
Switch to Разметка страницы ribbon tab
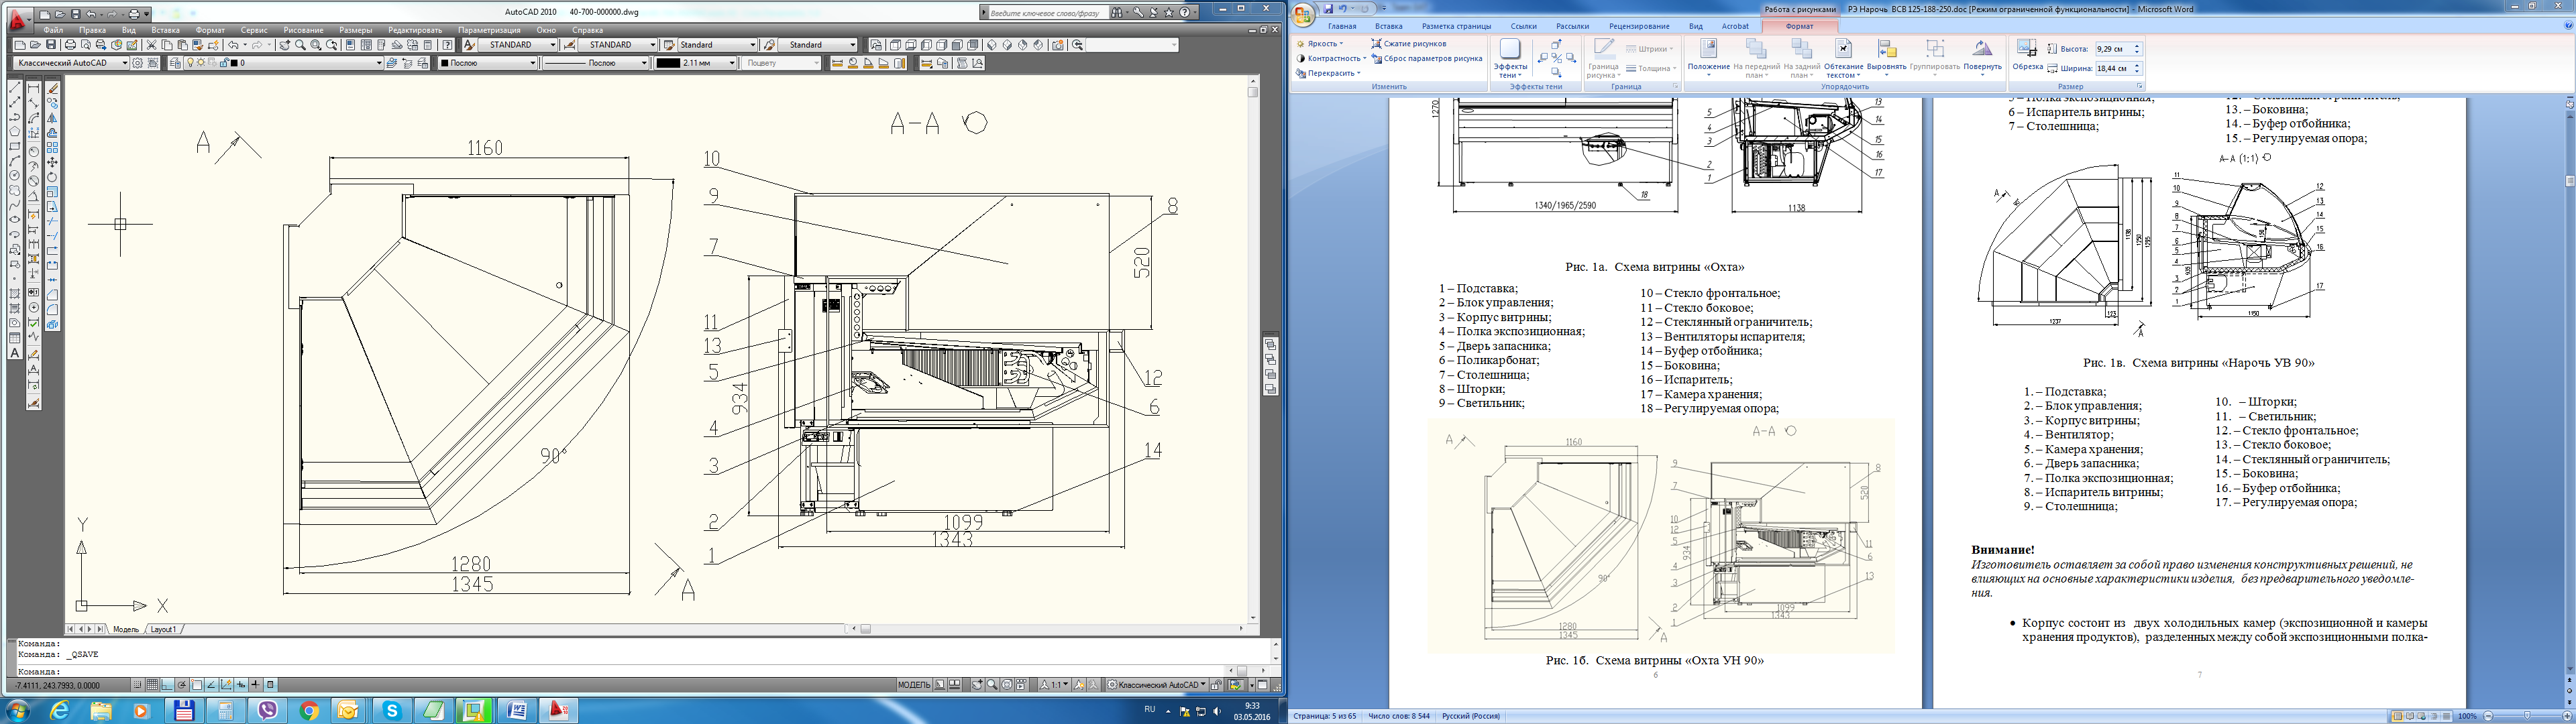(1456, 26)
